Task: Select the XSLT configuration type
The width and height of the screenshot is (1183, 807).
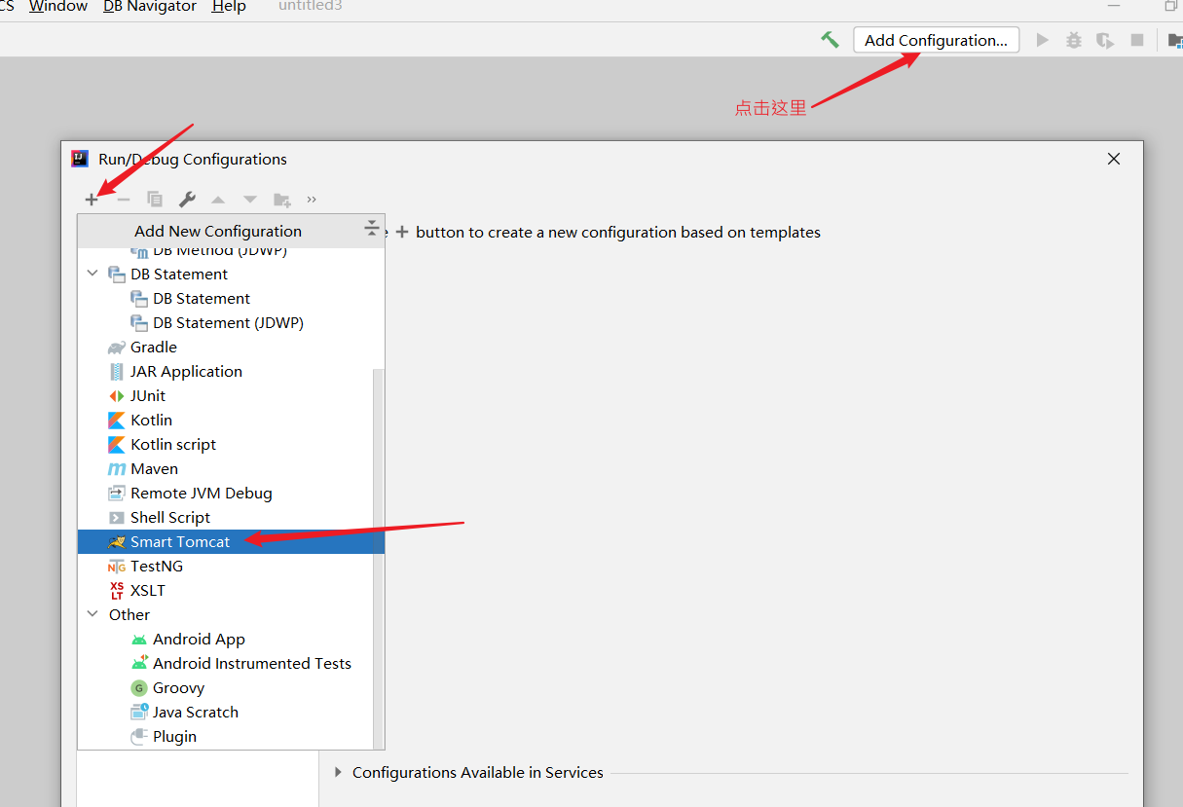Action: [x=148, y=591]
